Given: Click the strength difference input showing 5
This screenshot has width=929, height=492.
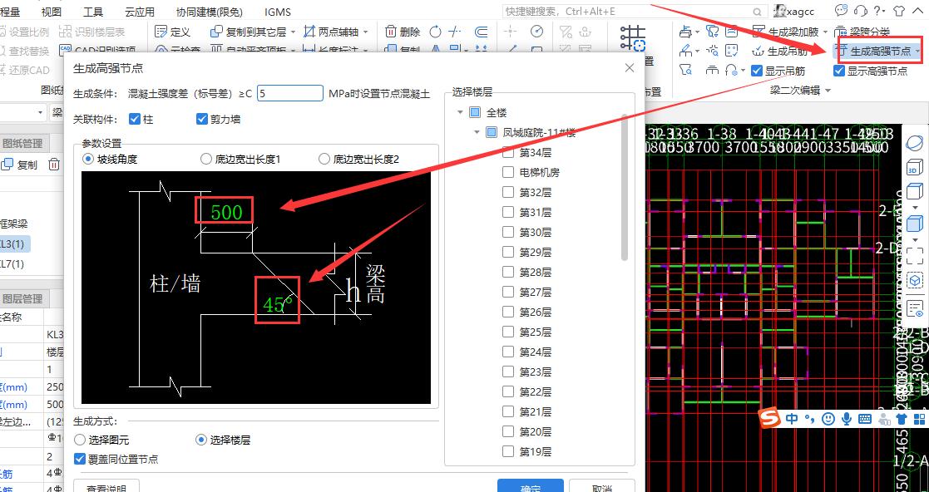Looking at the screenshot, I should [x=290, y=94].
